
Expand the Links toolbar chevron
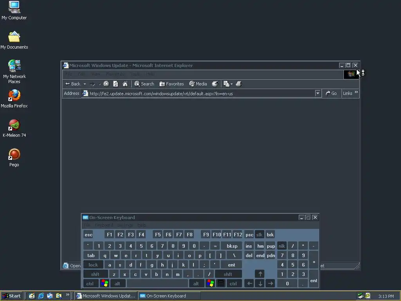(x=356, y=92)
